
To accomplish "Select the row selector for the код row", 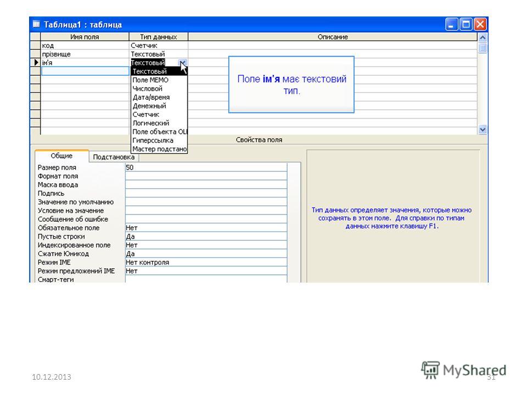I will tap(35, 46).
